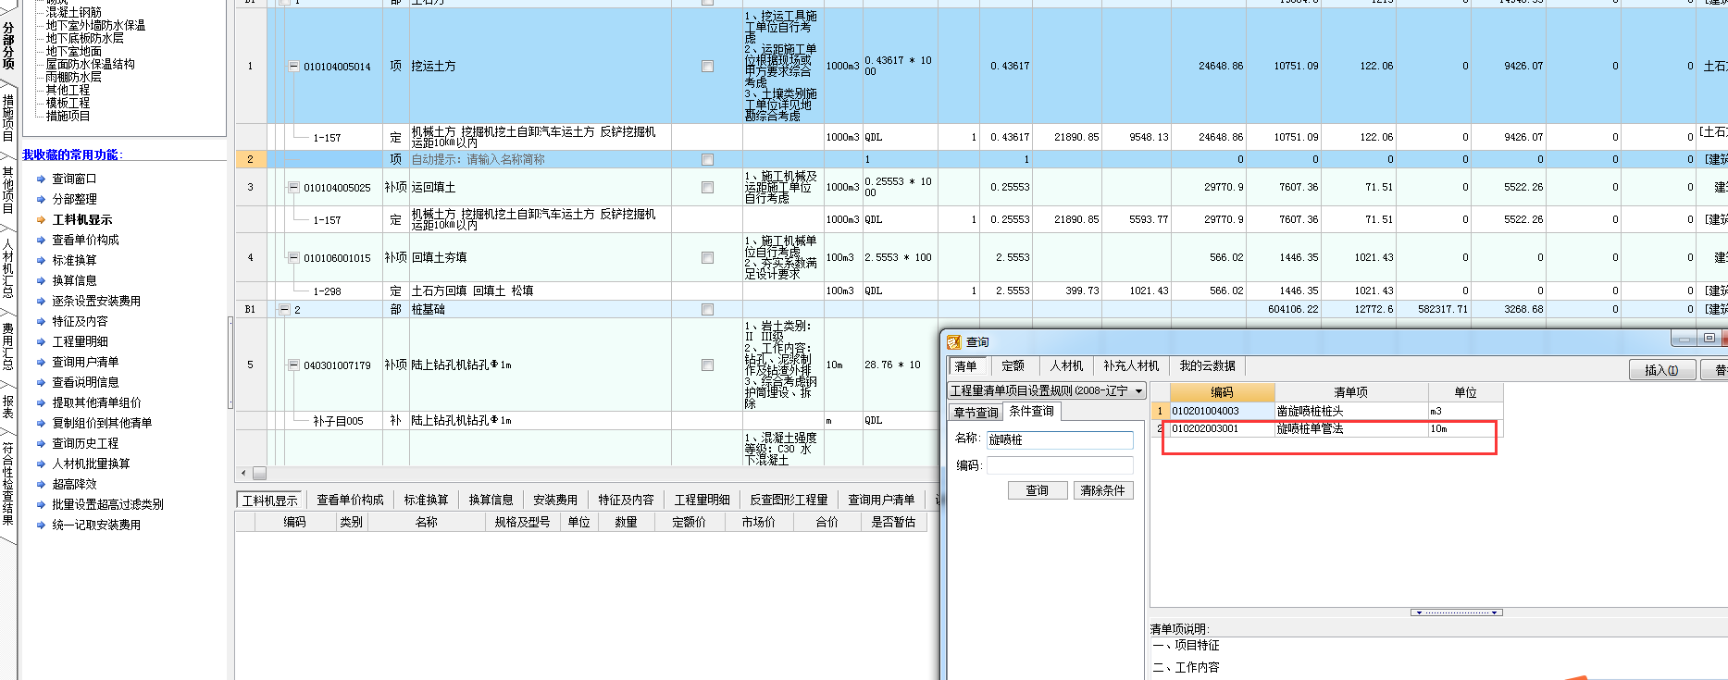Open 报表 vertical side tab
This screenshot has height=680, width=1728.
click(x=8, y=407)
